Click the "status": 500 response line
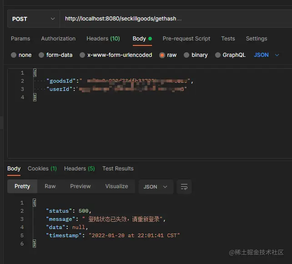Screen dimensions: 292x264 click(x=69, y=211)
